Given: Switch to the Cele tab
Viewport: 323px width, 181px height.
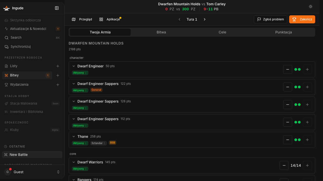Looking at the screenshot, I should coord(222,32).
